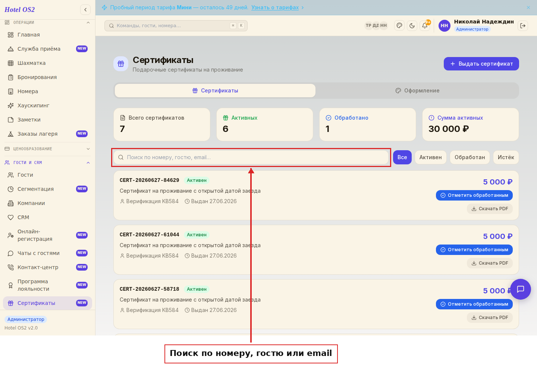The image size is (537, 372).
Task: Click the large gift icon beside Сертификаты title
Action: pos(121,64)
